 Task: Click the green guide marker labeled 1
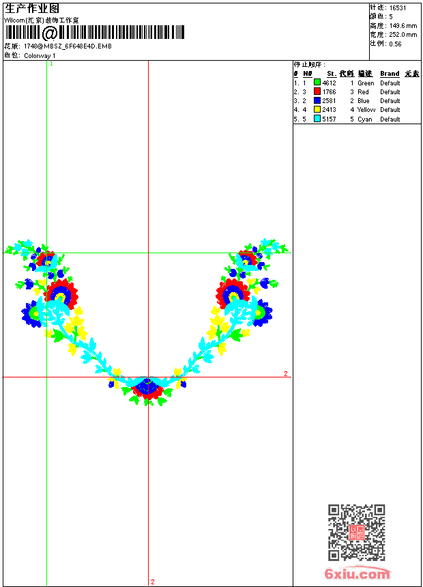click(x=52, y=63)
